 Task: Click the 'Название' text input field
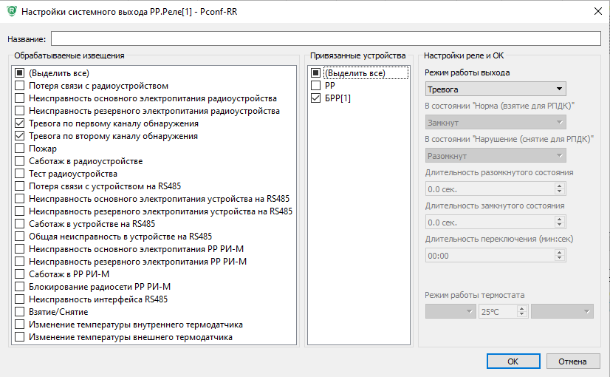326,38
